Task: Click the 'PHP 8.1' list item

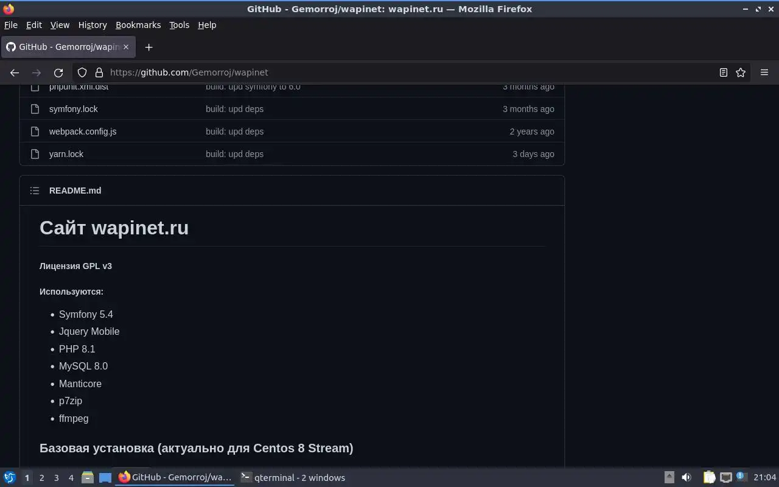Action: point(77,349)
